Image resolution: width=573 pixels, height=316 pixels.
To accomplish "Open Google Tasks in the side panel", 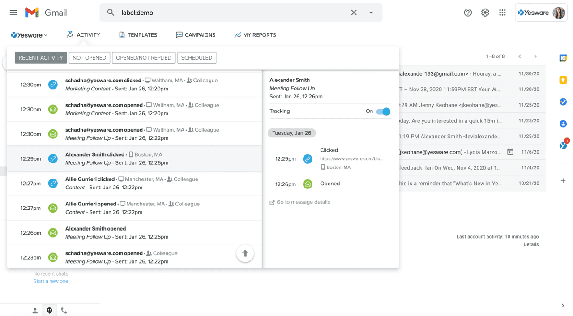I will point(563,102).
